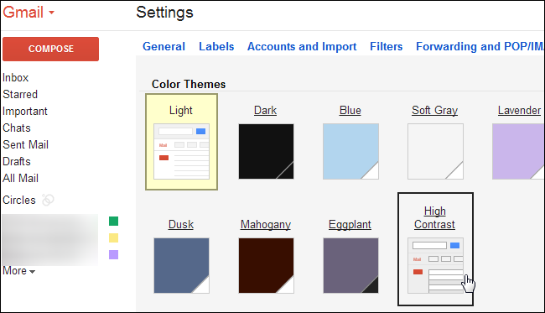Image resolution: width=545 pixels, height=313 pixels.
Task: Select the light blue theme swatch
Action: (350, 151)
